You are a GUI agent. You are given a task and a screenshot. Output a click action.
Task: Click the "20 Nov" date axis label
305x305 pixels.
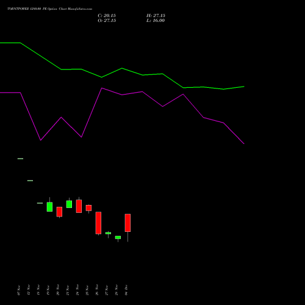coord(58,290)
